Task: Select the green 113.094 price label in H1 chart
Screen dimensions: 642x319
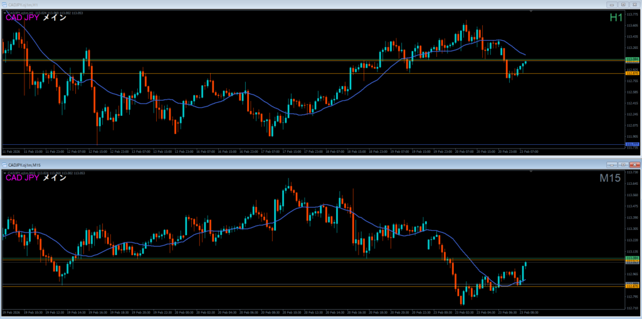Action: click(632, 60)
